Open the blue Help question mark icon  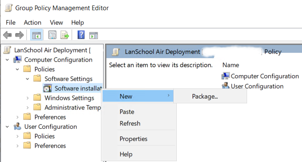click(81, 35)
